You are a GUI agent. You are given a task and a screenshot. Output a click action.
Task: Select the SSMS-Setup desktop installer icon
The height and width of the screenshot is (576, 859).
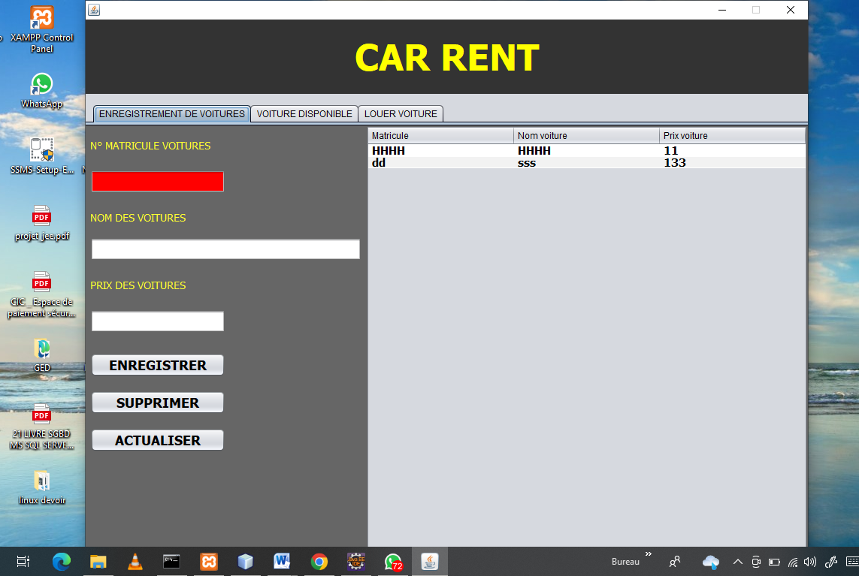coord(41,150)
